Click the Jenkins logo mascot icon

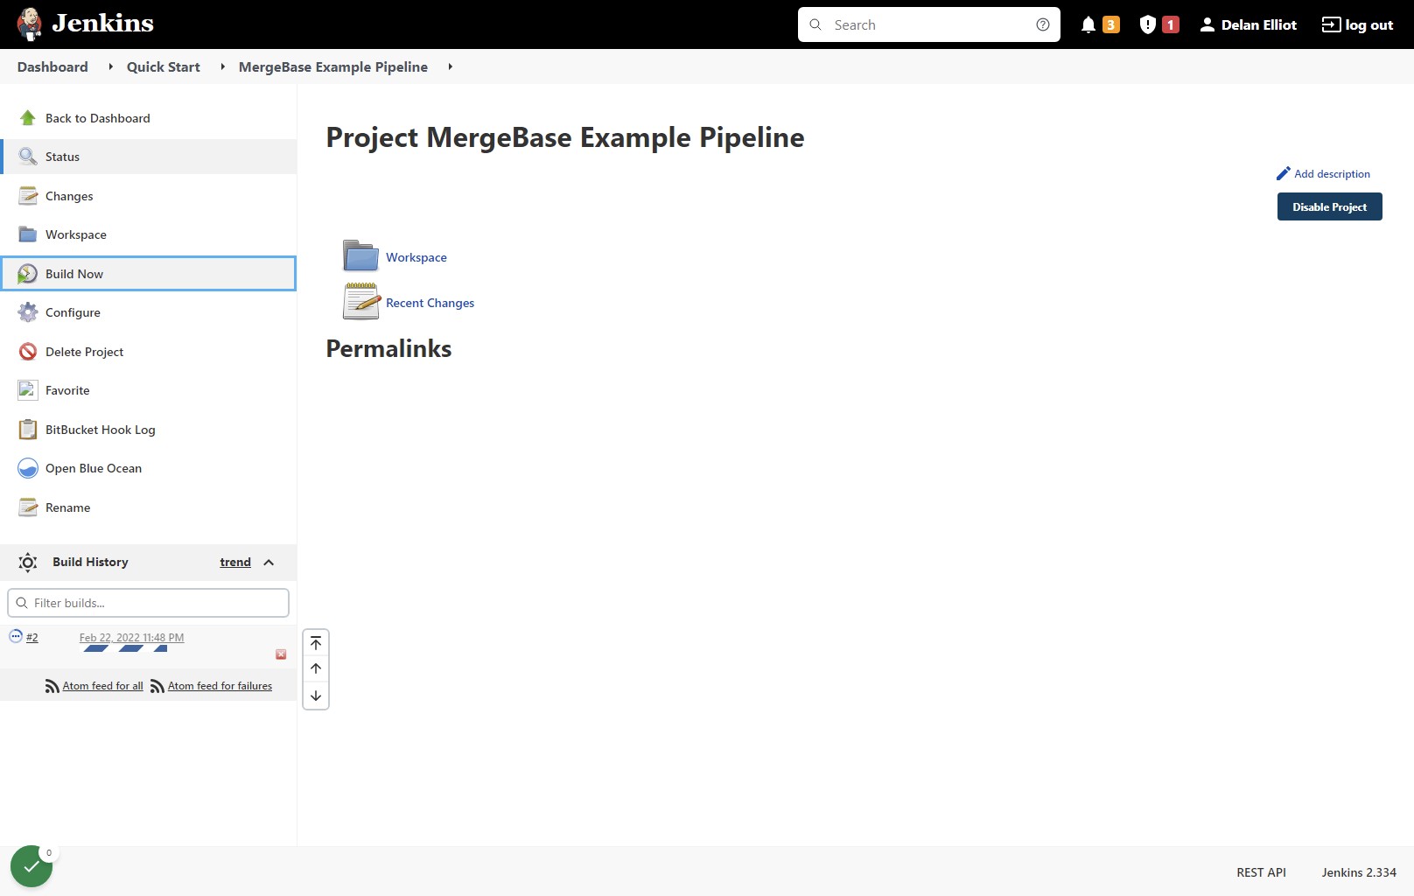[x=30, y=24]
